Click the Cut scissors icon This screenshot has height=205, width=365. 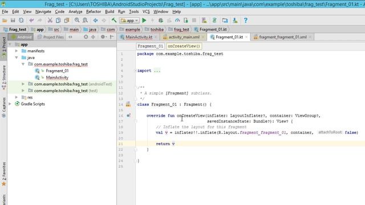[50, 20]
